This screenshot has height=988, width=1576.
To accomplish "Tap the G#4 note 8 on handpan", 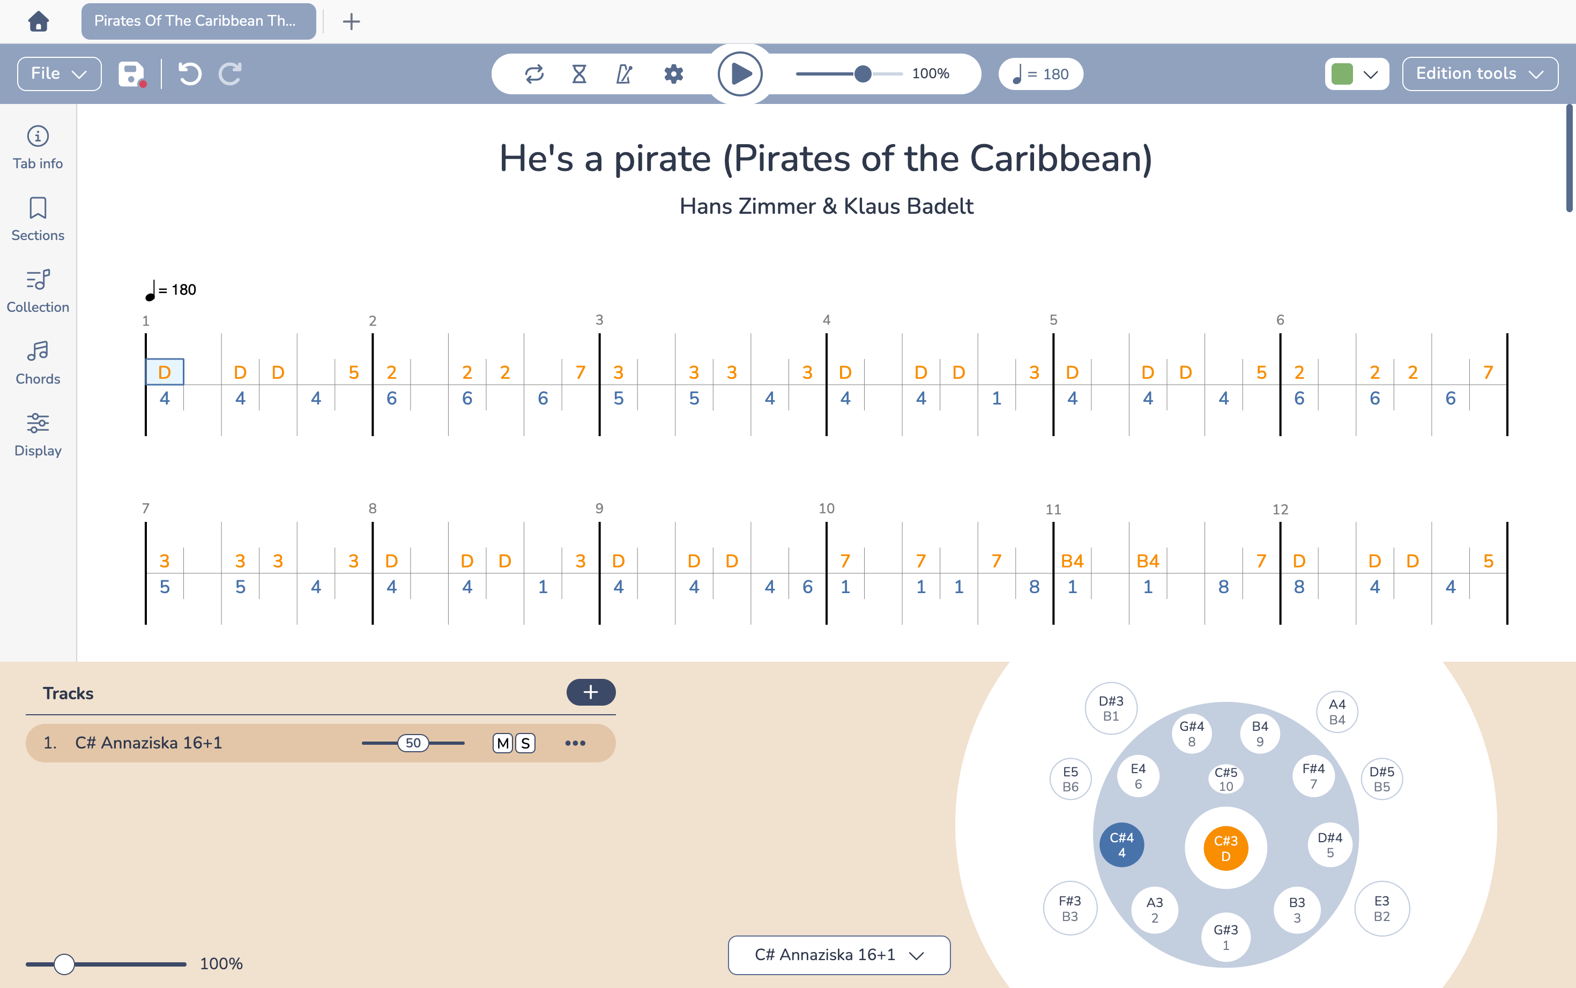I will (1192, 733).
